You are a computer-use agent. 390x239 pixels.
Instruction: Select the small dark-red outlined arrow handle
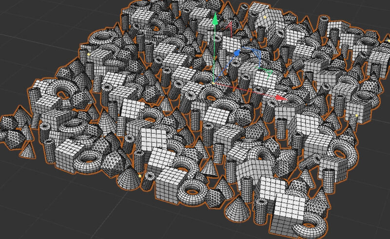pyautogui.click(x=230, y=26)
